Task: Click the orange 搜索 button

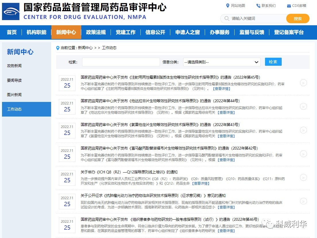Action: pos(297,18)
